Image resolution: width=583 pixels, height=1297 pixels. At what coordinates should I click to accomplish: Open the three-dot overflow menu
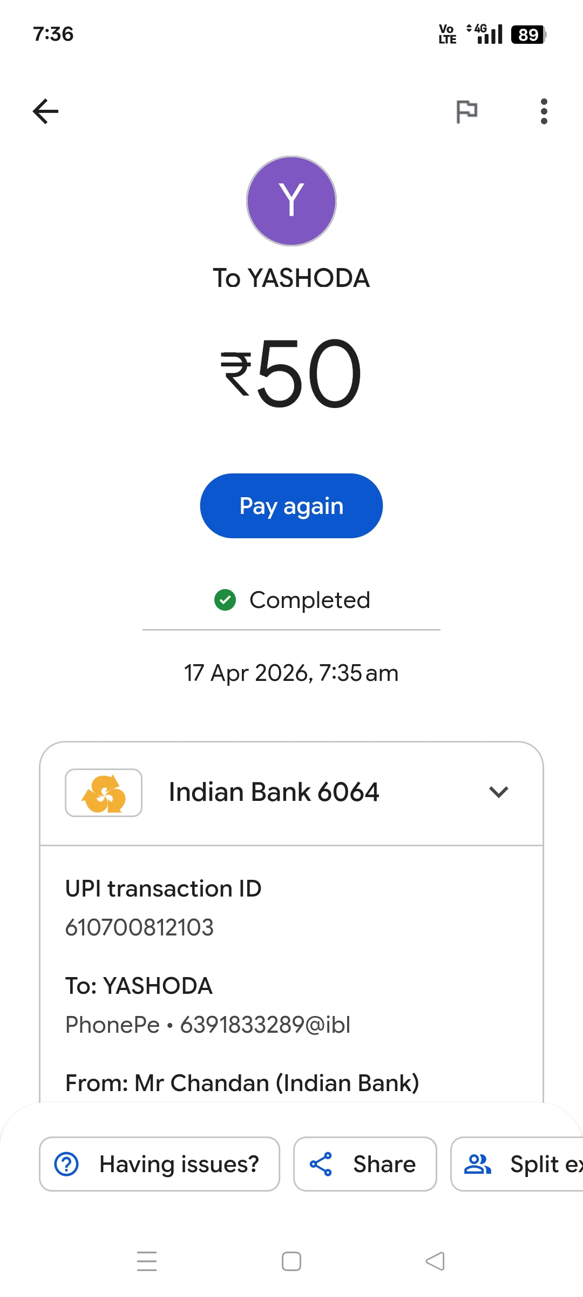click(x=544, y=111)
